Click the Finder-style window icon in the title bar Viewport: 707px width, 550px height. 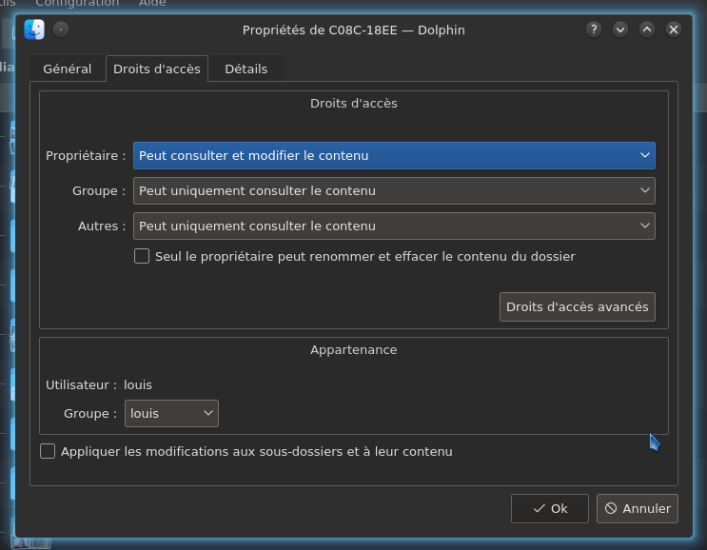coord(35,29)
